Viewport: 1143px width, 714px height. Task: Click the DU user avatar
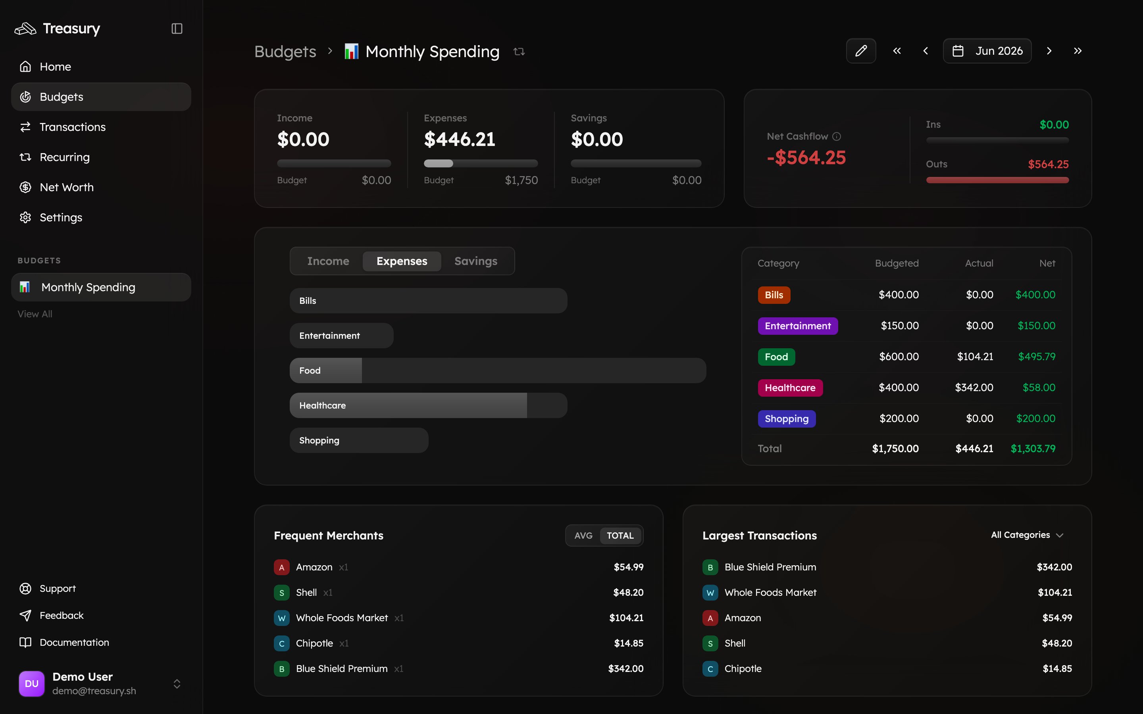(x=32, y=683)
